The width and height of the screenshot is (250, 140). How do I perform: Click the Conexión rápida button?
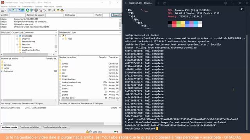pos(116,15)
